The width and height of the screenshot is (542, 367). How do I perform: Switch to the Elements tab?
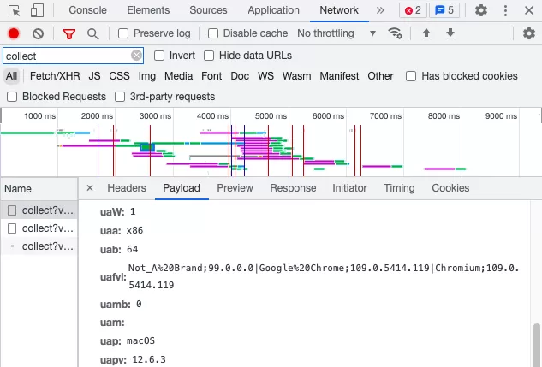[x=148, y=10]
